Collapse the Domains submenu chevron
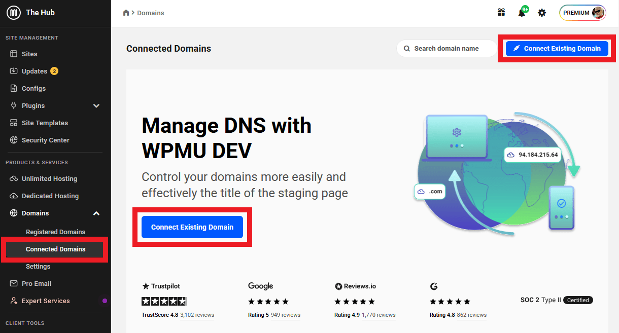The height and width of the screenshot is (333, 619). coord(96,213)
